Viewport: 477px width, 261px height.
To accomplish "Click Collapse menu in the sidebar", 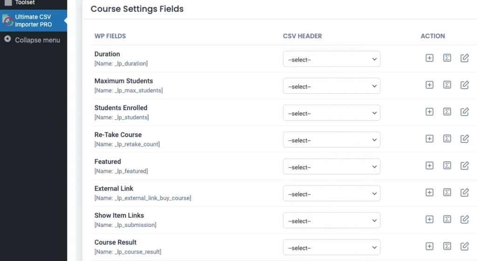I will click(x=37, y=40).
